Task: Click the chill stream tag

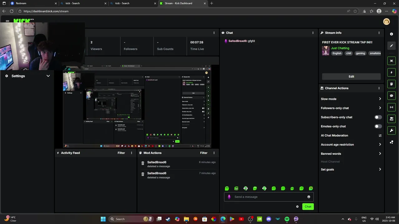Action: click(349, 53)
